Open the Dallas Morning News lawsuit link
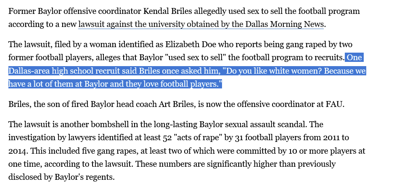Image resolution: width=394 pixels, height=184 pixels. point(201,24)
